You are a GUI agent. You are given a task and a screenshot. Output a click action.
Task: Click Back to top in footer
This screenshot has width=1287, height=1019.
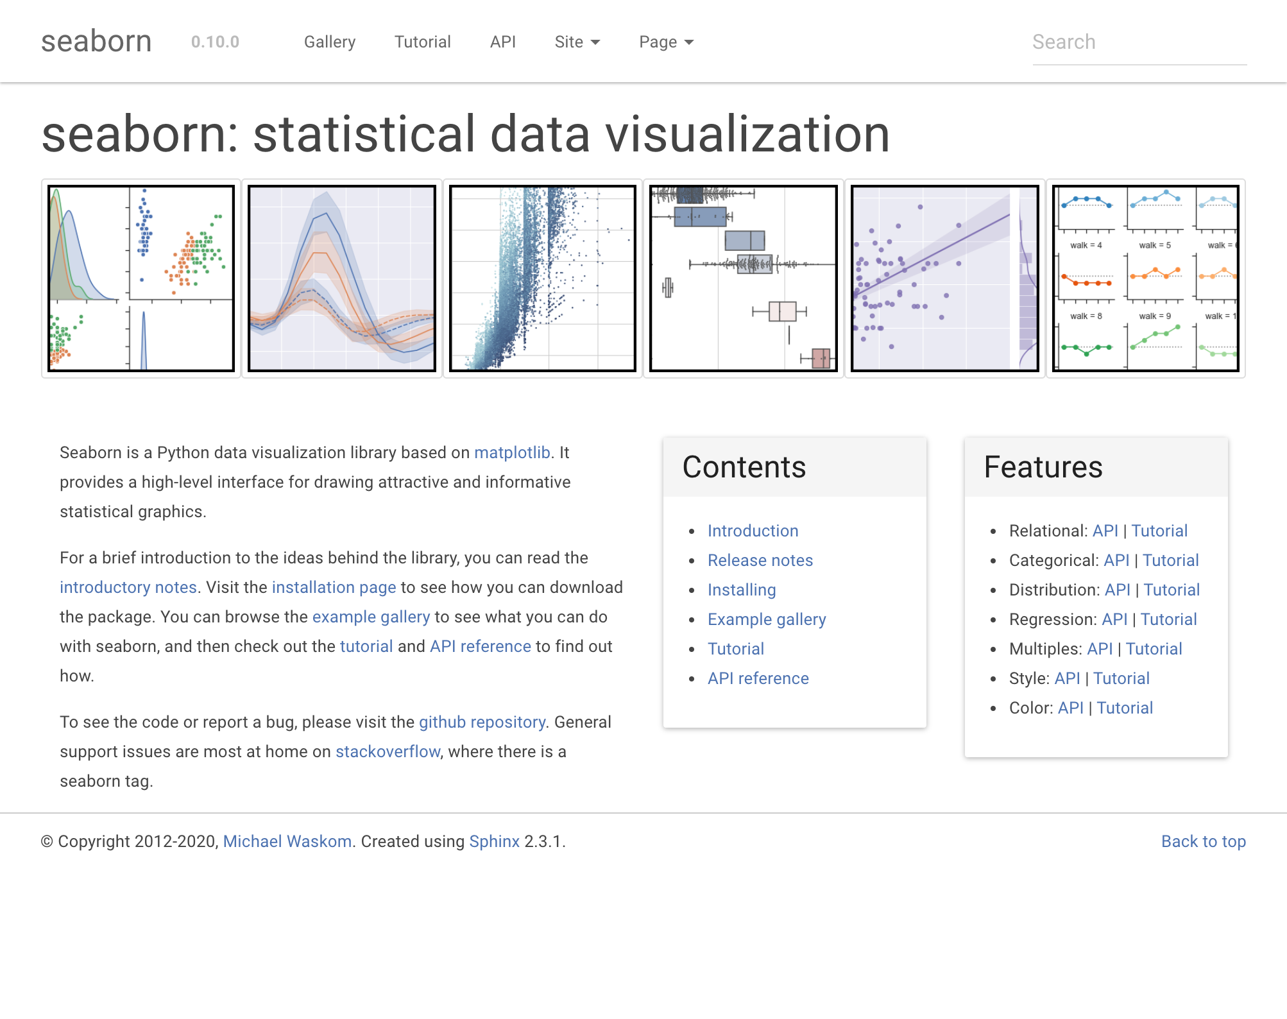[x=1203, y=841]
